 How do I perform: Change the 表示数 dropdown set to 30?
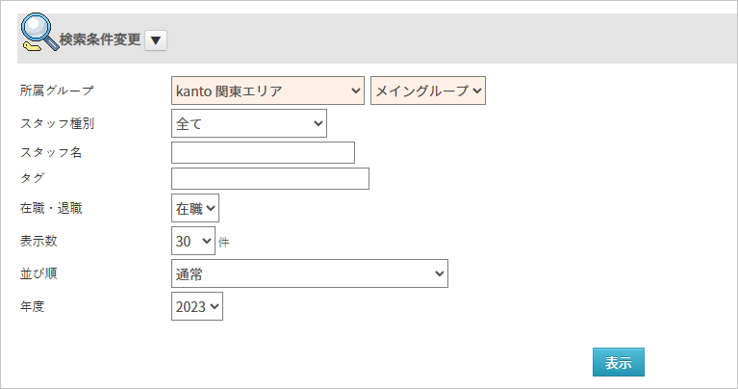pos(192,241)
